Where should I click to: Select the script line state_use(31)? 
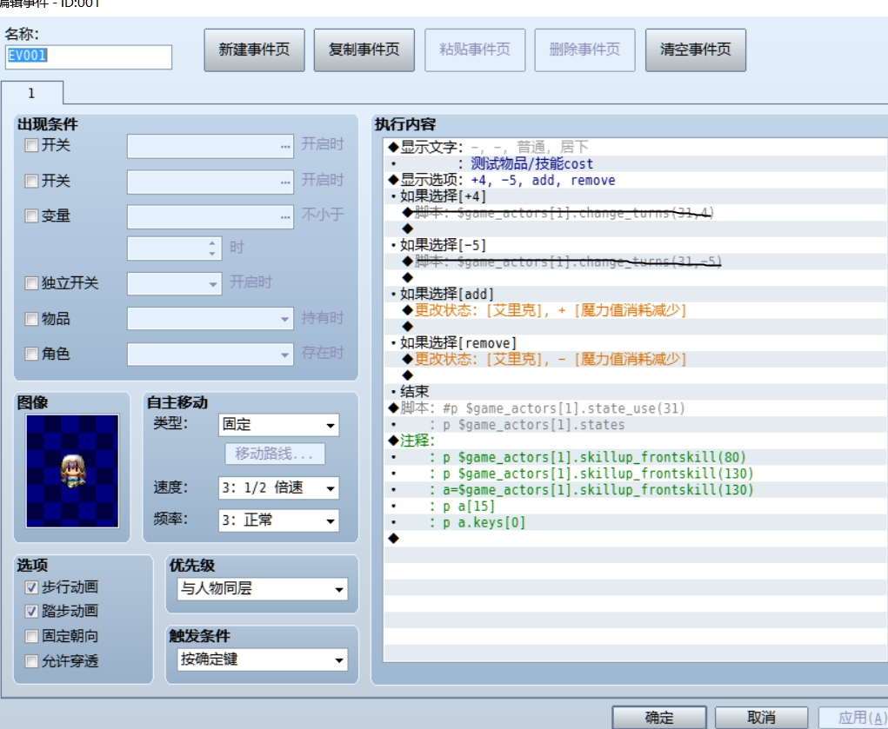tap(635, 408)
